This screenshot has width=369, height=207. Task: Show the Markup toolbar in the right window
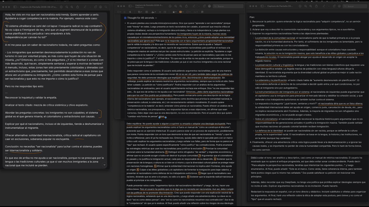coord(339,6)
